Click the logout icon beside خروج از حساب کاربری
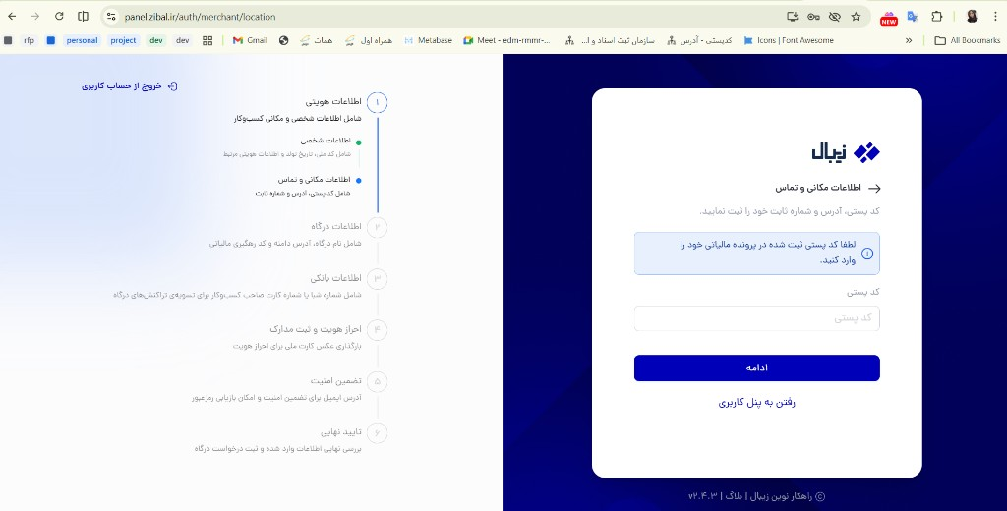Viewport: 1007px width, 511px height. 172,86
